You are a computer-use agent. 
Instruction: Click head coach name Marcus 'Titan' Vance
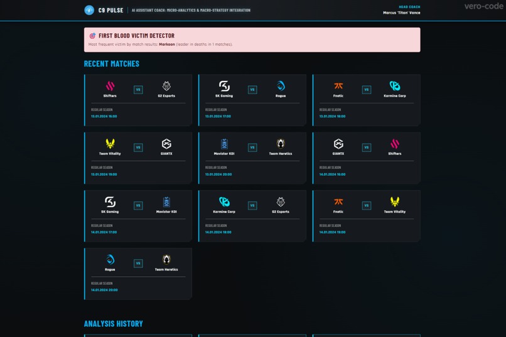(x=401, y=13)
